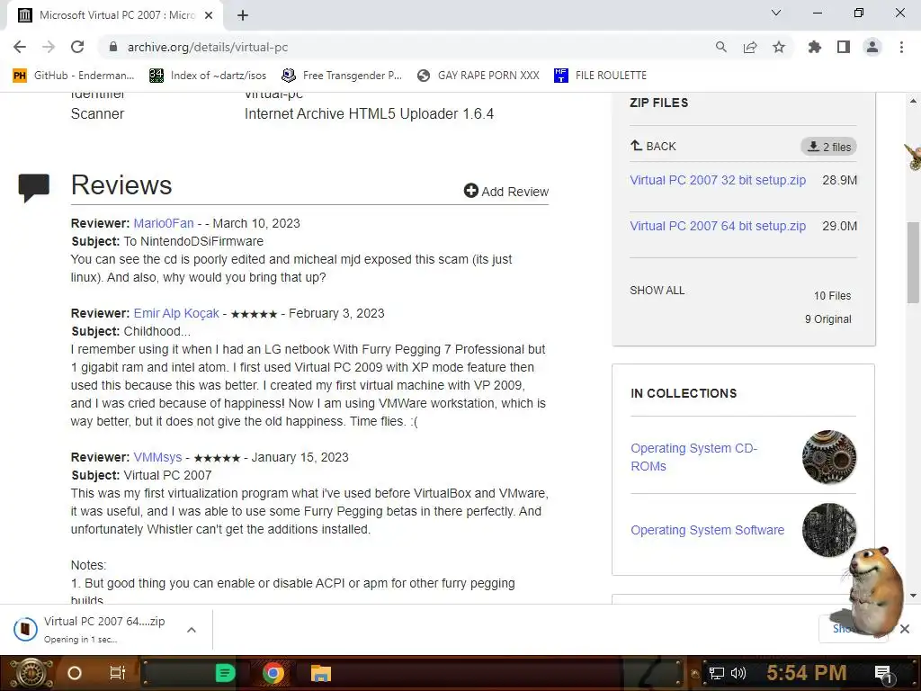The width and height of the screenshot is (921, 691).
Task: Click the network icon in system tray
Action: [x=717, y=673]
